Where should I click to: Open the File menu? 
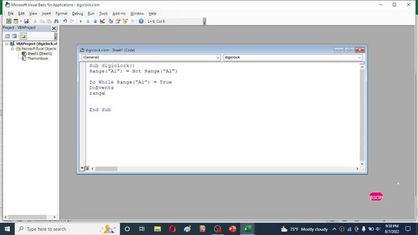click(10, 13)
